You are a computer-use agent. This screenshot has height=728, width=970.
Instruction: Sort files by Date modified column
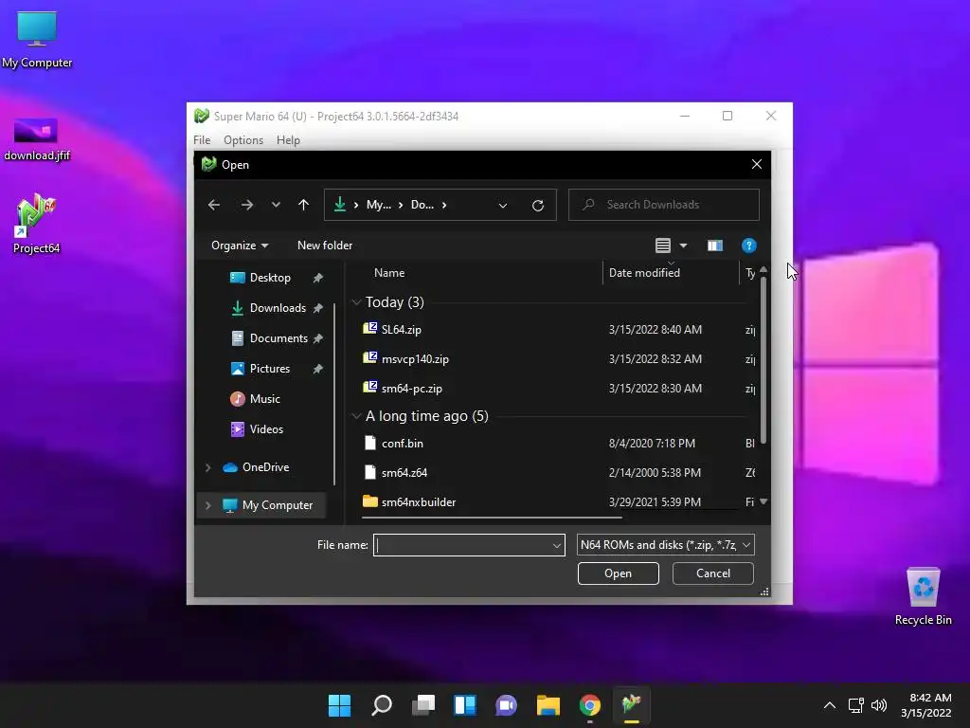(x=644, y=273)
